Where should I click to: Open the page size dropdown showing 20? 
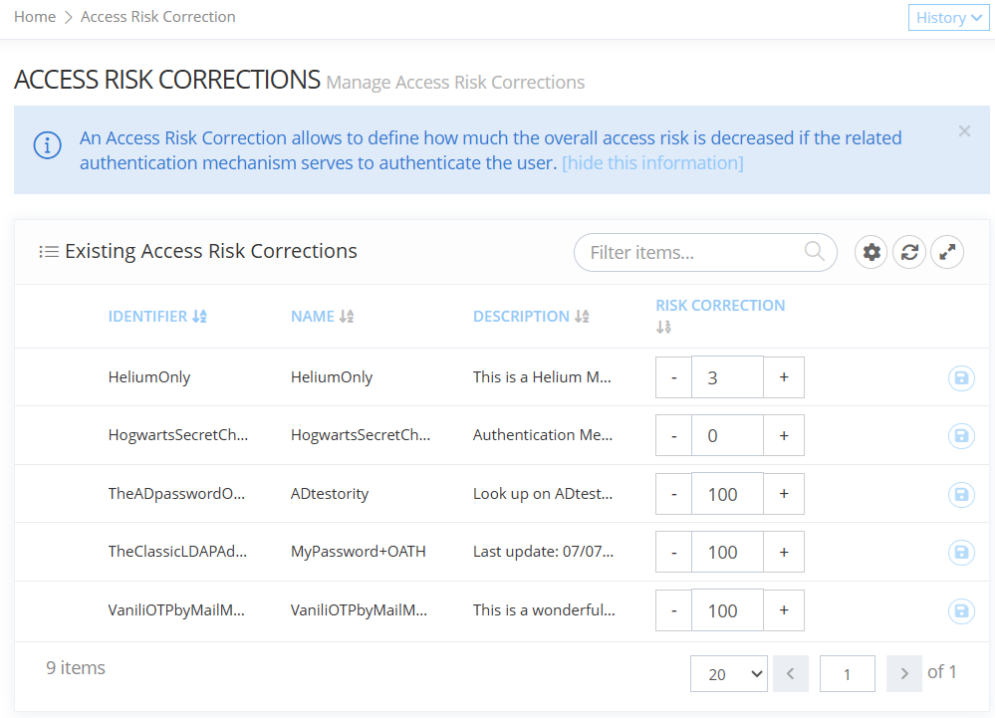pos(729,673)
